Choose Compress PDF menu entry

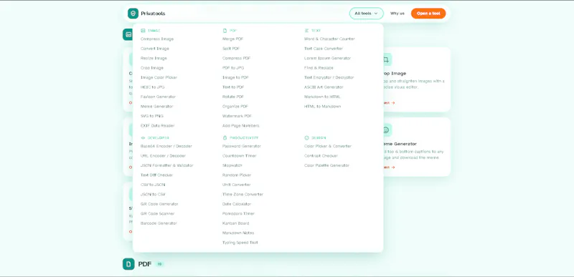pyautogui.click(x=237, y=59)
